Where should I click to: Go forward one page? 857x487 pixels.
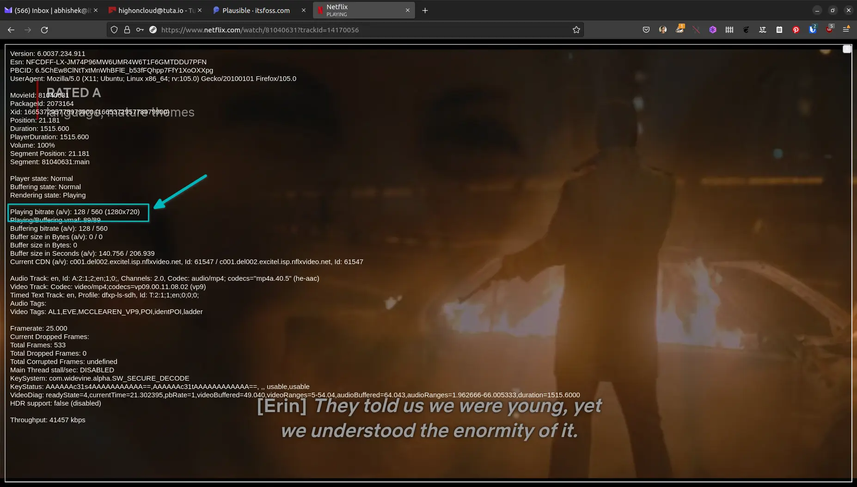(28, 30)
